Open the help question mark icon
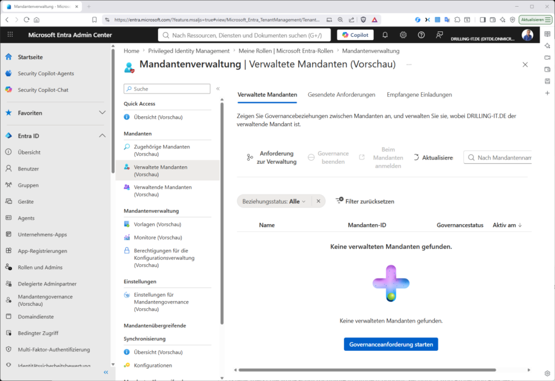555x381 pixels. point(421,34)
